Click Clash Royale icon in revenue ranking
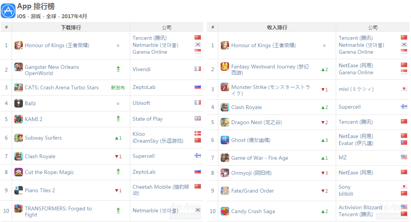The image size is (411, 222). click(x=224, y=107)
